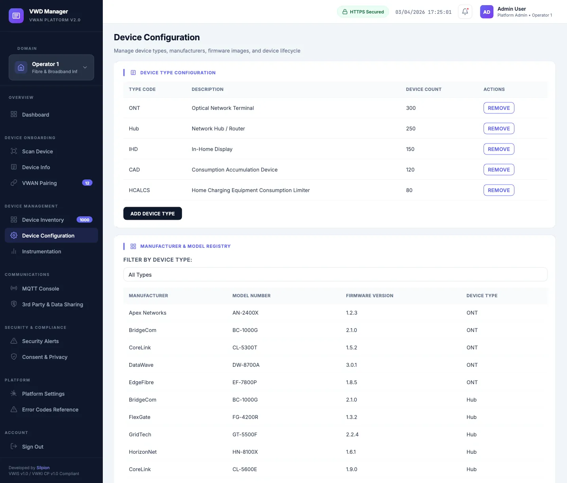567x483 pixels.
Task: Click the Sign Out icon
Action: [x=14, y=447]
